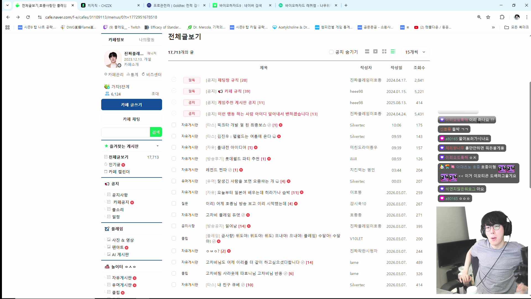This screenshot has height=299, width=531.
Task: Open 카페관리 via the gear icon
Action: coord(114,74)
